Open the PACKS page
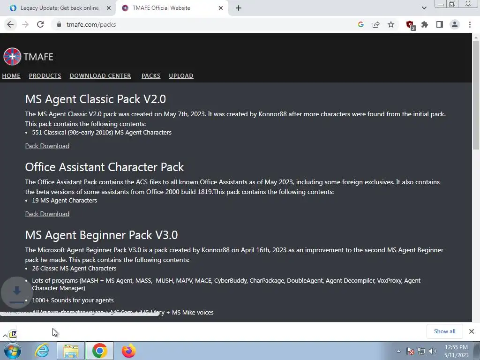 pyautogui.click(x=151, y=75)
